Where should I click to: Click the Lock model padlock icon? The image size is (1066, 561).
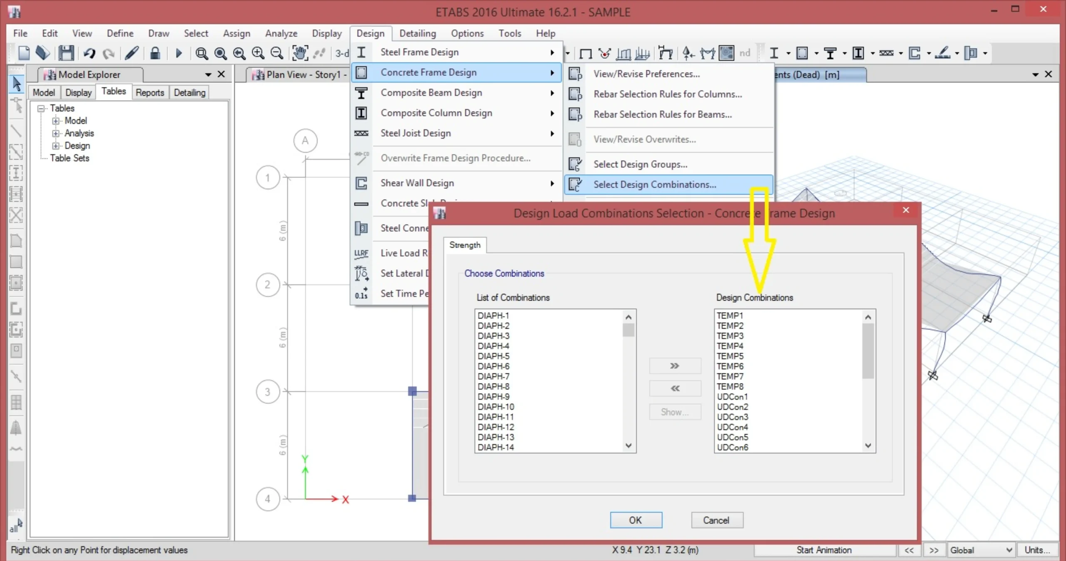(155, 53)
